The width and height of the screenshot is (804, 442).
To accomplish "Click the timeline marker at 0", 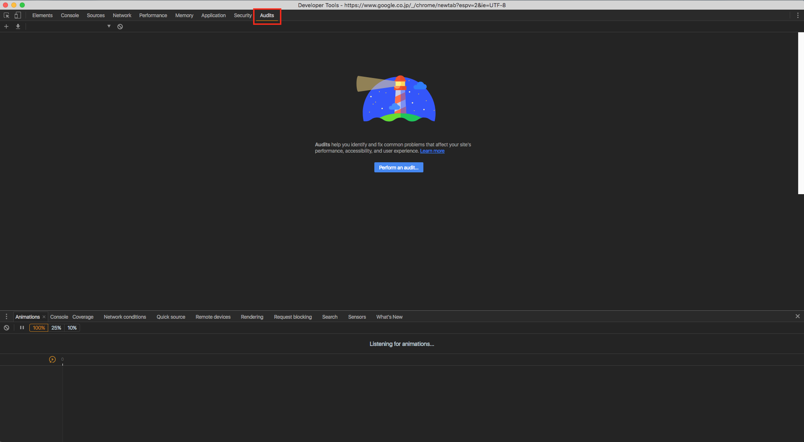I will pyautogui.click(x=62, y=359).
